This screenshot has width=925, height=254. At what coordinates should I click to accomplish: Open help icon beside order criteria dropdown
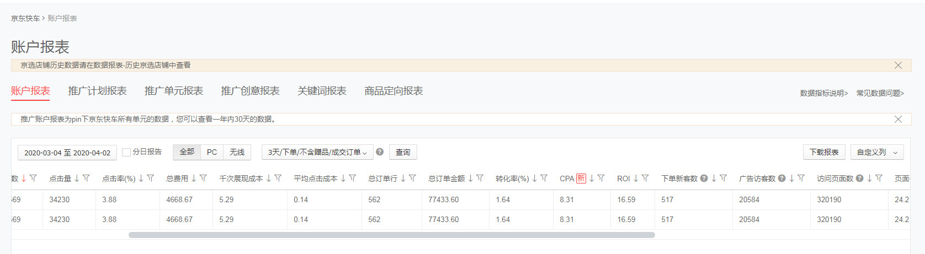coord(380,152)
